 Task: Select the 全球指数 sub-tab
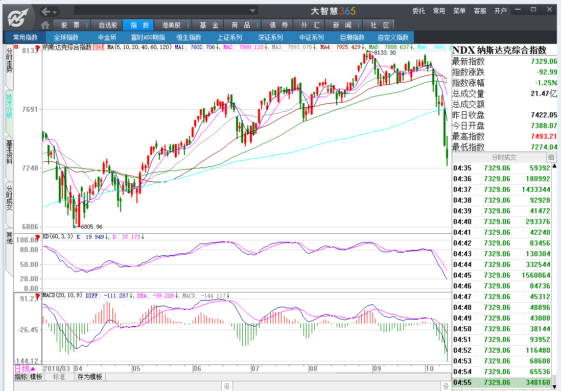click(x=66, y=37)
